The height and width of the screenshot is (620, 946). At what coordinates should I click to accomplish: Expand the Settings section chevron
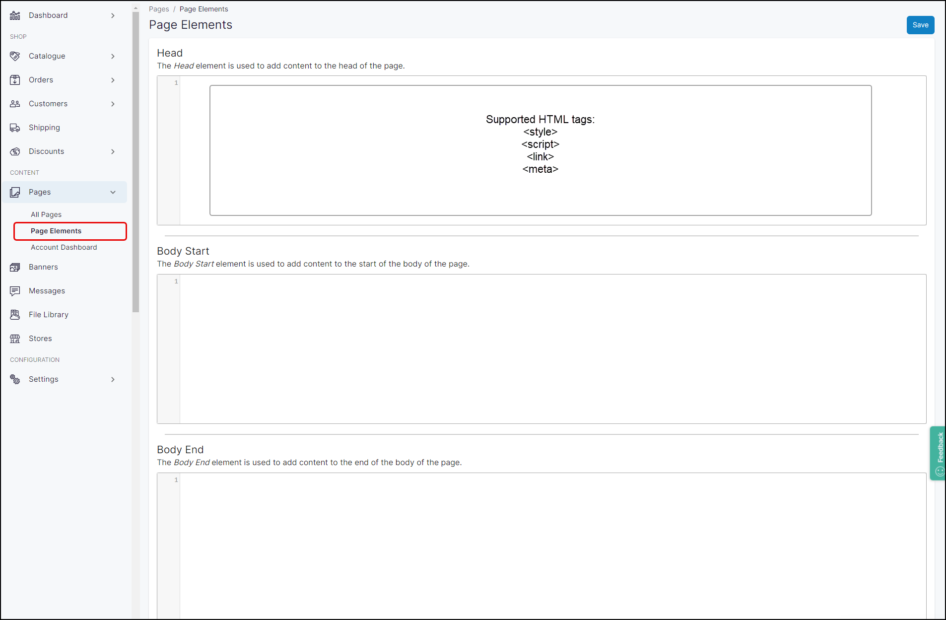[x=113, y=379]
